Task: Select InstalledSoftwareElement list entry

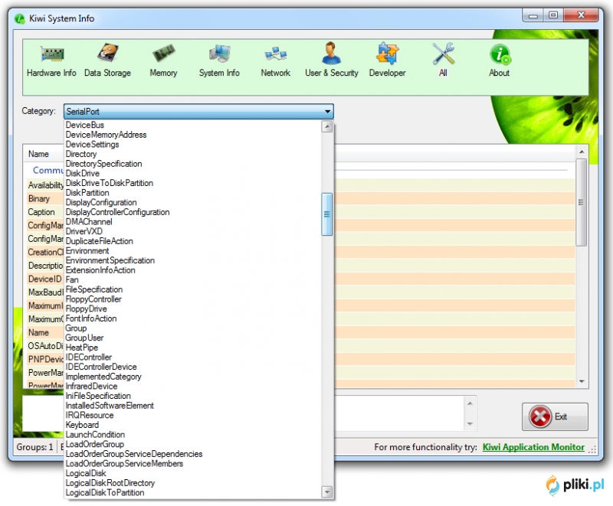Action: point(193,406)
